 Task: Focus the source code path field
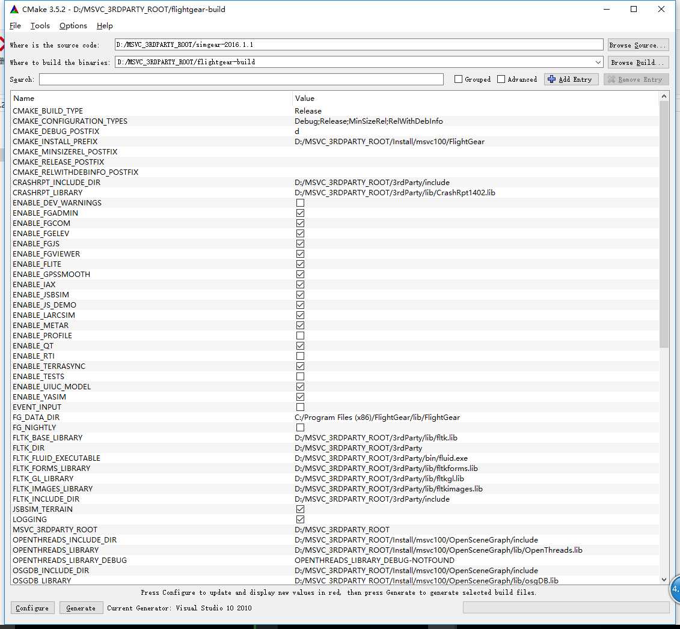point(359,44)
